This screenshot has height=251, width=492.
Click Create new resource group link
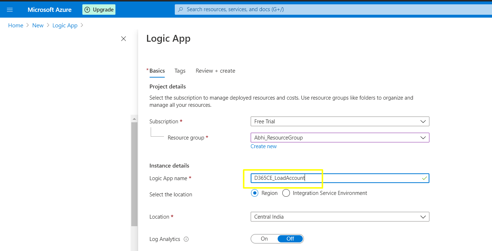[x=264, y=146]
